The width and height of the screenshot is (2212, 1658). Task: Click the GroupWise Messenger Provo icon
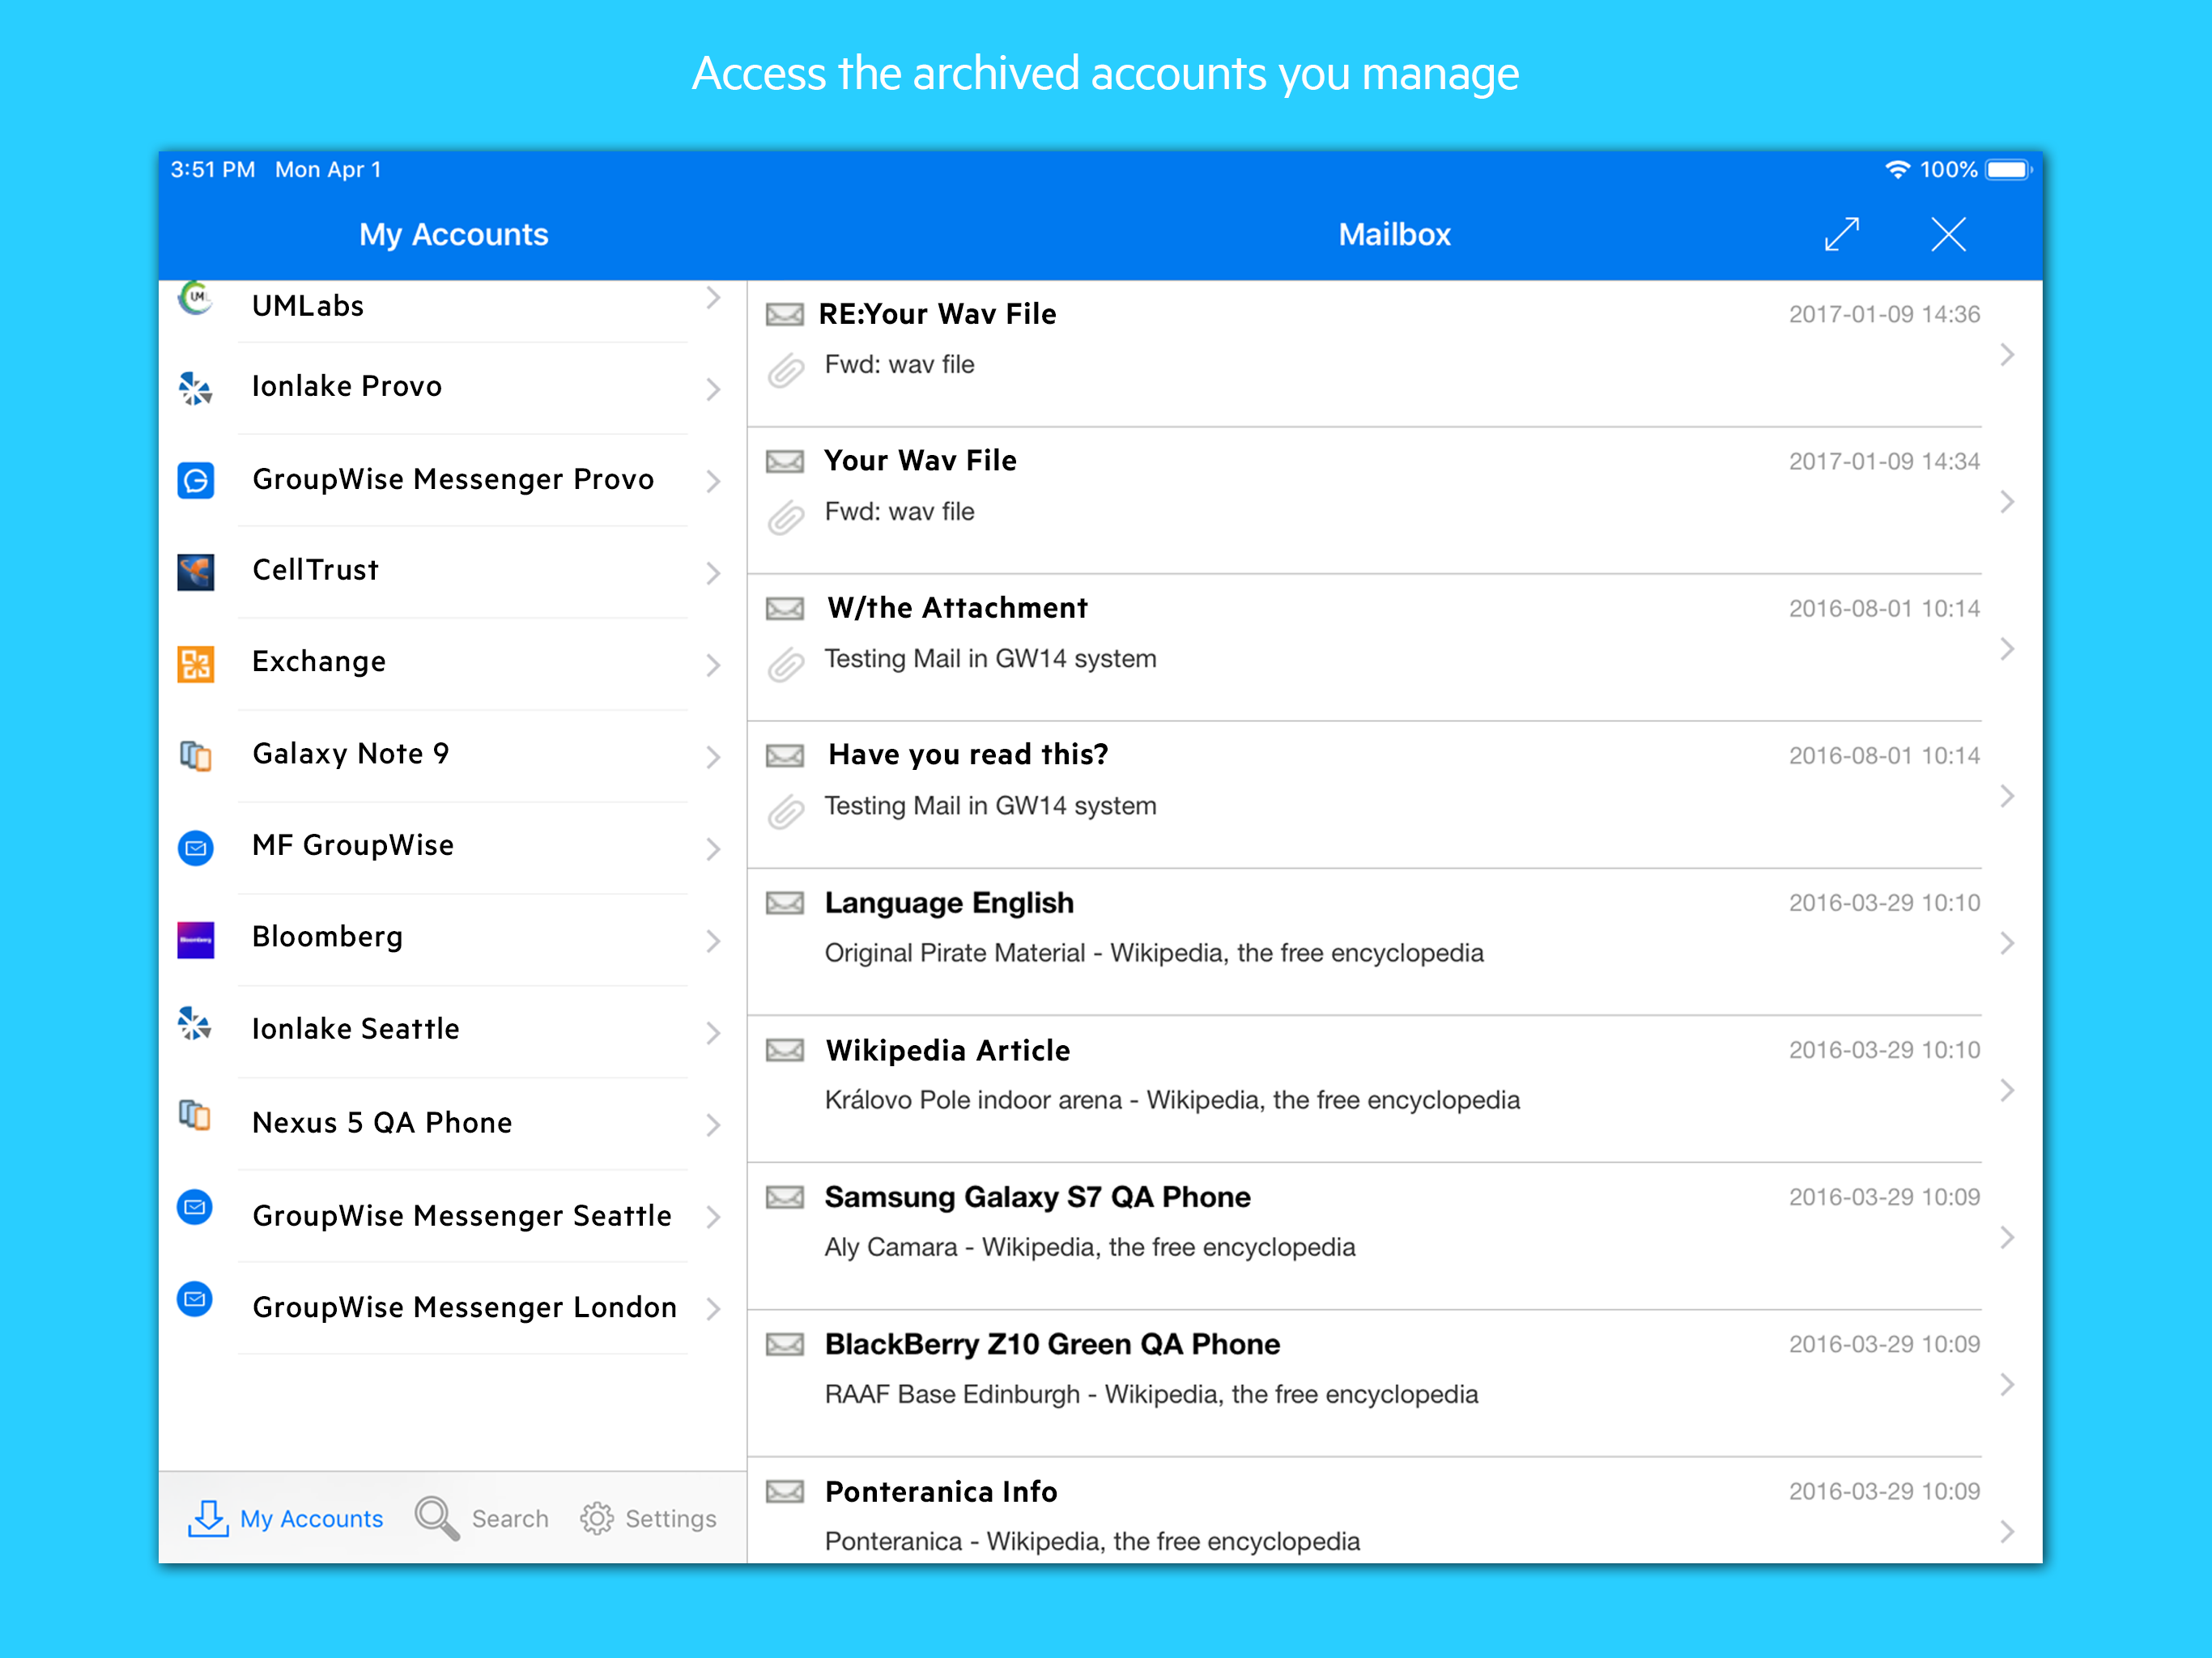point(196,480)
